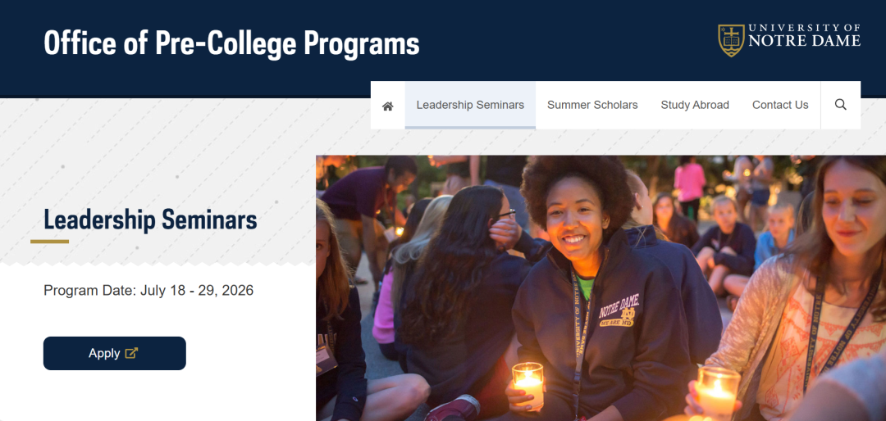Click the Program Date text line
The height and width of the screenshot is (421, 886).
[148, 290]
